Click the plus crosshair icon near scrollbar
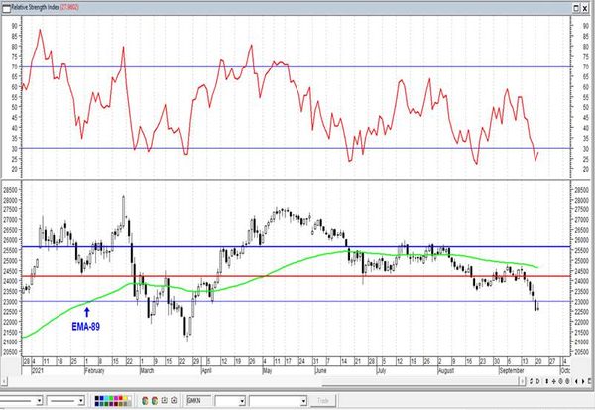Viewport: 595px width, 410px height. [x=554, y=381]
